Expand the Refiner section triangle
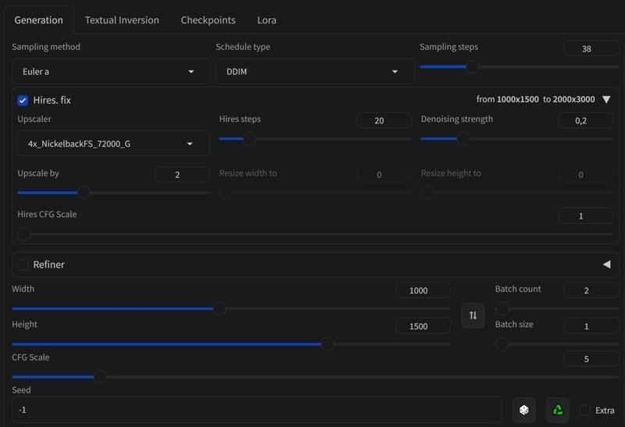This screenshot has height=427, width=625. pyautogui.click(x=606, y=265)
